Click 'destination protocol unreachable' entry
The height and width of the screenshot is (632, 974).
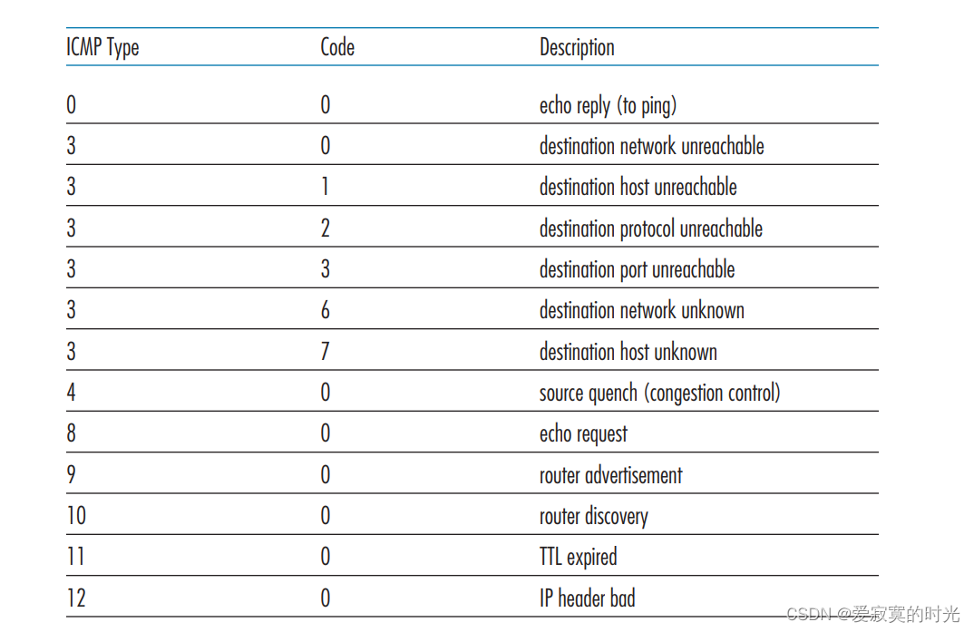click(x=650, y=228)
